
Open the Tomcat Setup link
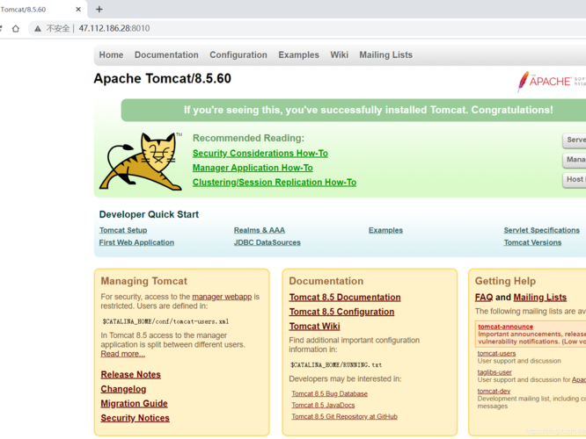point(123,230)
